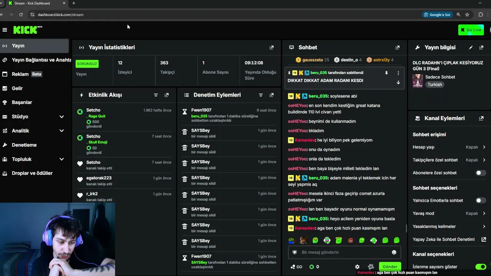Image resolution: width=491 pixels, height=276 pixels.
Task: Send the message with Gönder button
Action: tap(390, 267)
